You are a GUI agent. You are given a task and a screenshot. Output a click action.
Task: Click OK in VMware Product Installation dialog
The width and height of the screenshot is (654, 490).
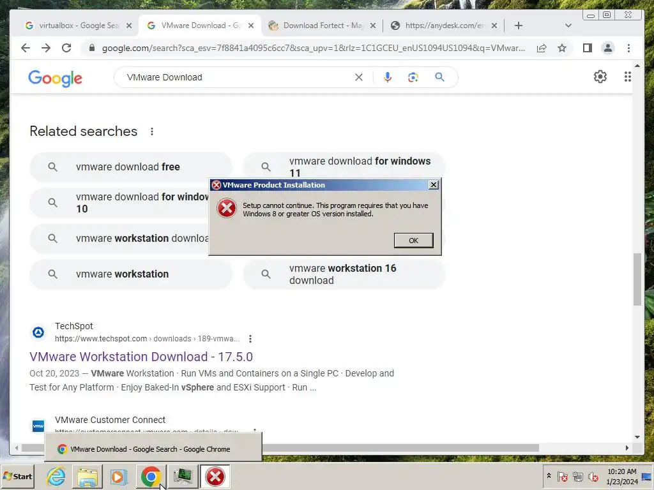413,241
